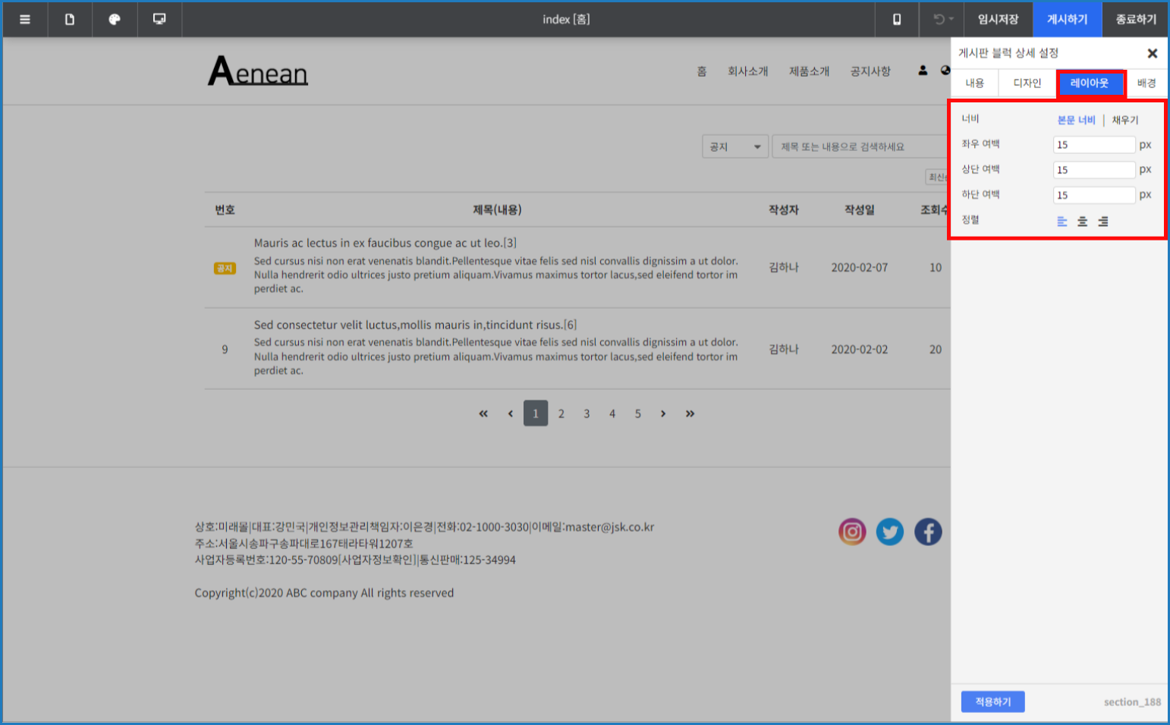The width and height of the screenshot is (1170, 725).
Task: Select the center alignment icon
Action: click(x=1083, y=221)
